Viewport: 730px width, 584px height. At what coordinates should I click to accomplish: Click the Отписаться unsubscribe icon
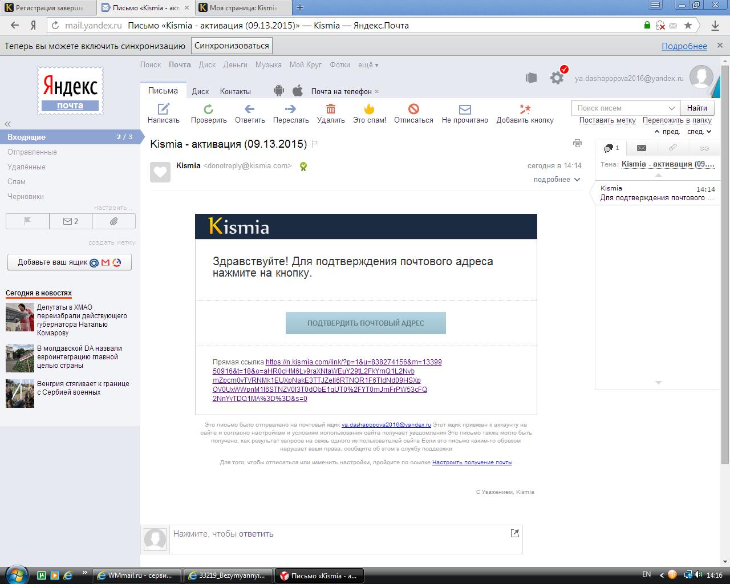click(x=413, y=108)
